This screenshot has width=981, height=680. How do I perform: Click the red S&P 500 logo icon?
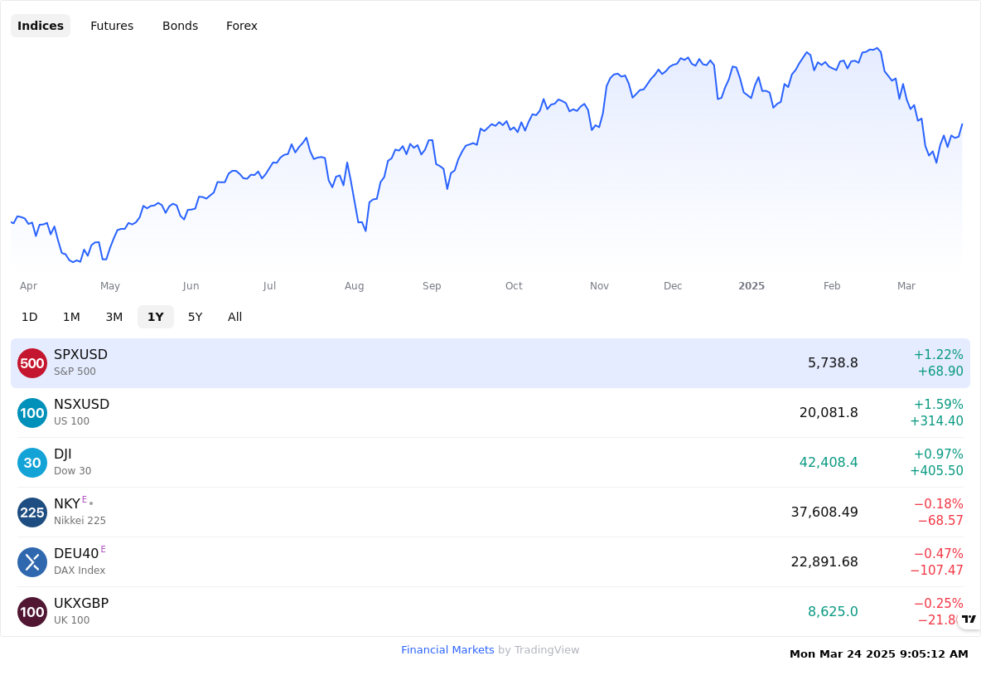click(32, 363)
